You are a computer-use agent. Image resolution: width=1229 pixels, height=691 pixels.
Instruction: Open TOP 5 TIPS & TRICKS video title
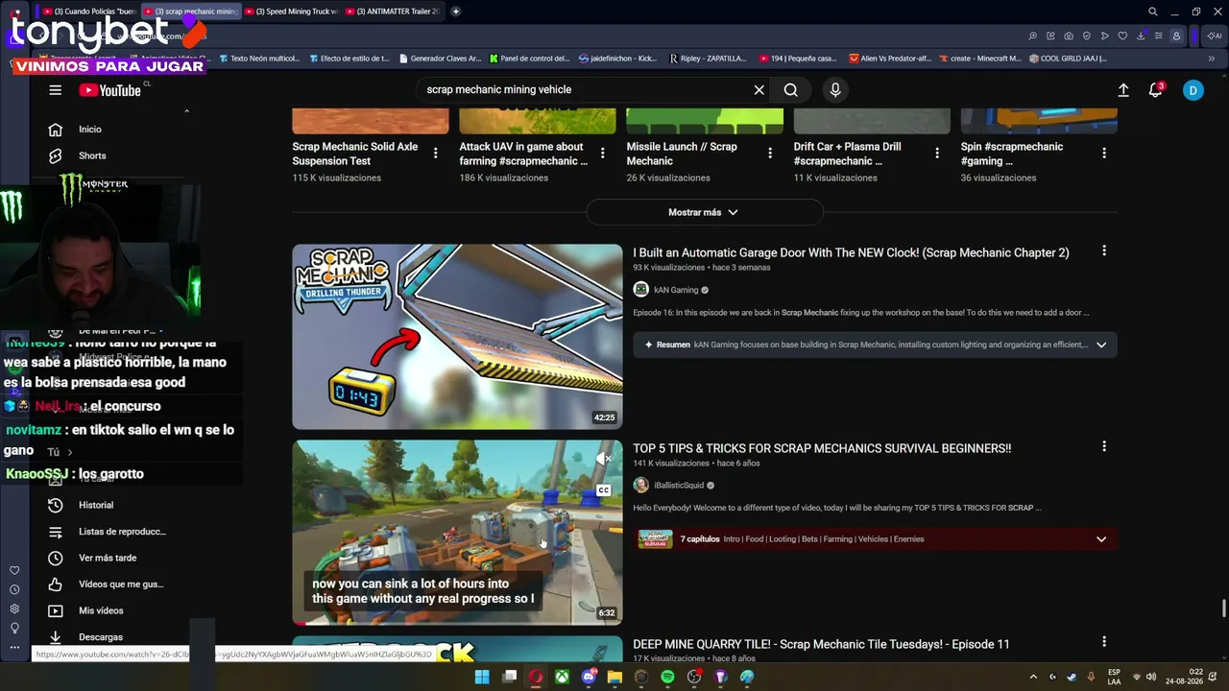(822, 448)
